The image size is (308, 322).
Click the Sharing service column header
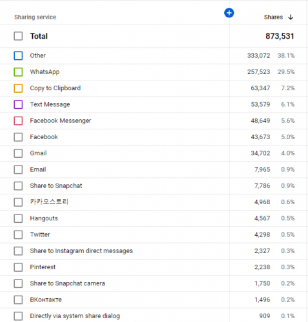[x=35, y=17]
